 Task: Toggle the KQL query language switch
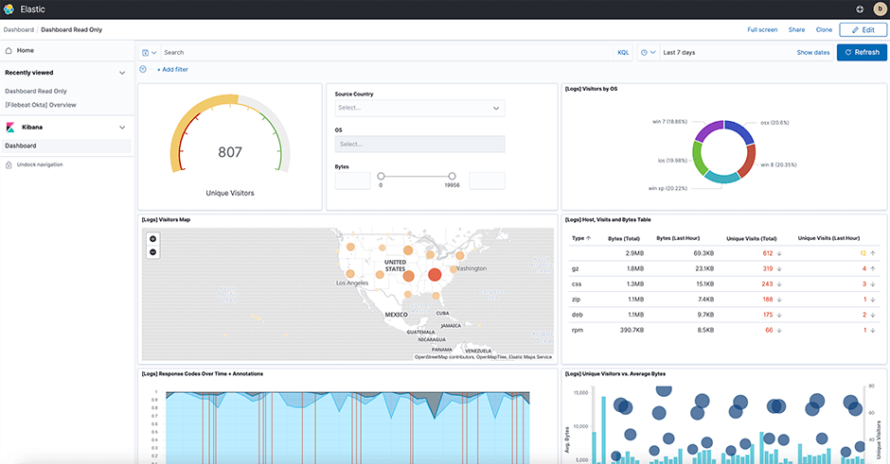coord(623,53)
